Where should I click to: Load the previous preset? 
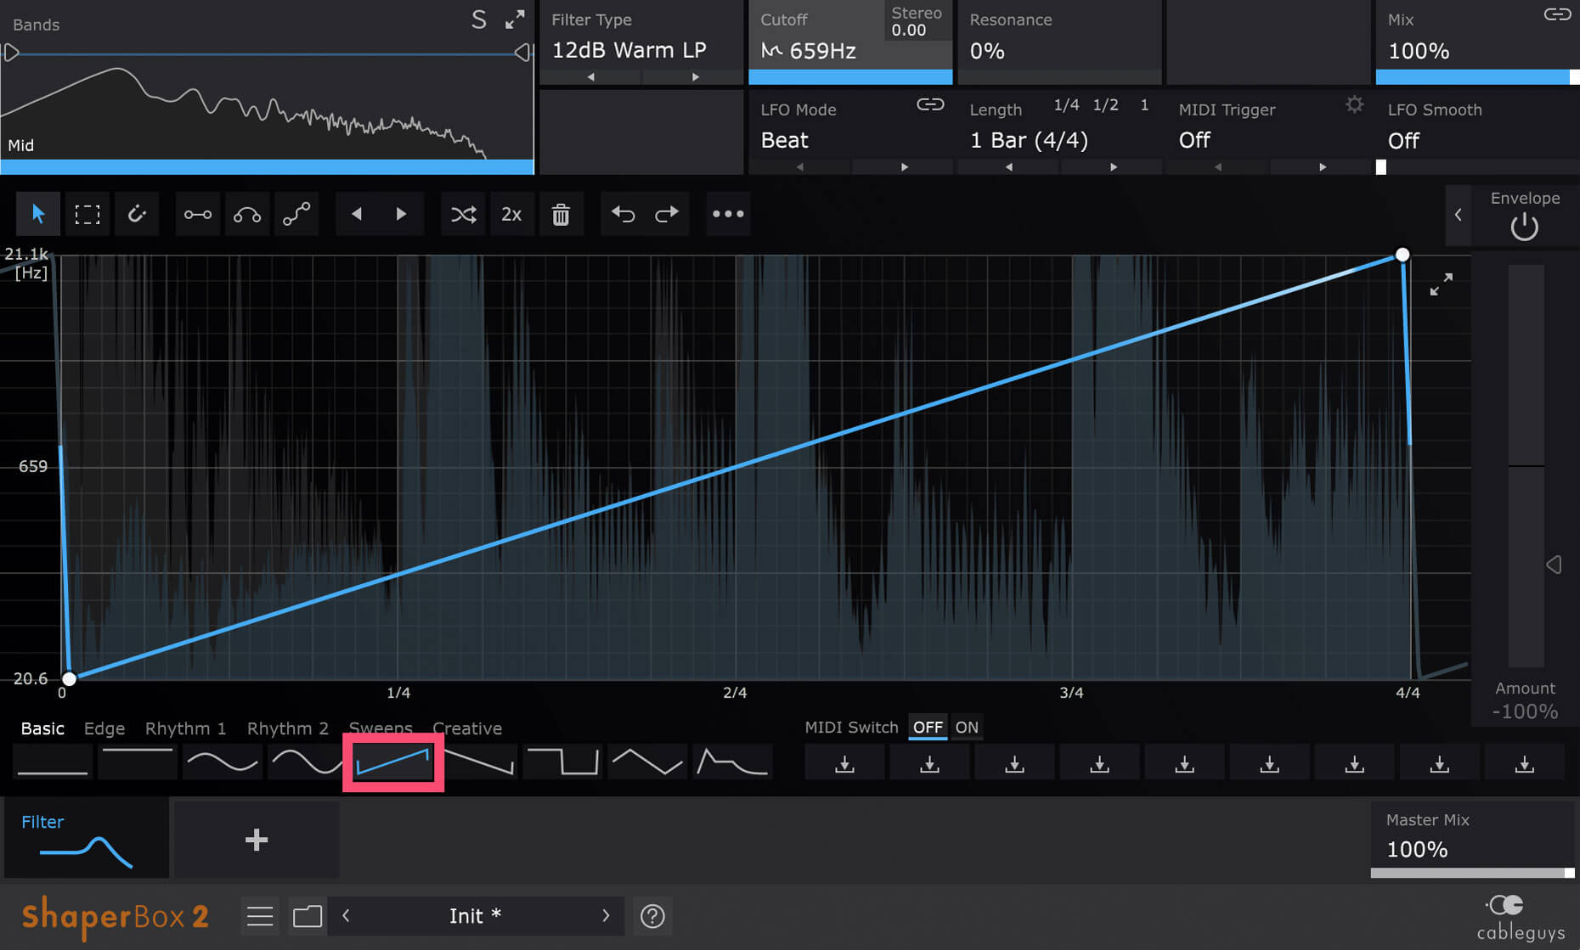tap(346, 916)
